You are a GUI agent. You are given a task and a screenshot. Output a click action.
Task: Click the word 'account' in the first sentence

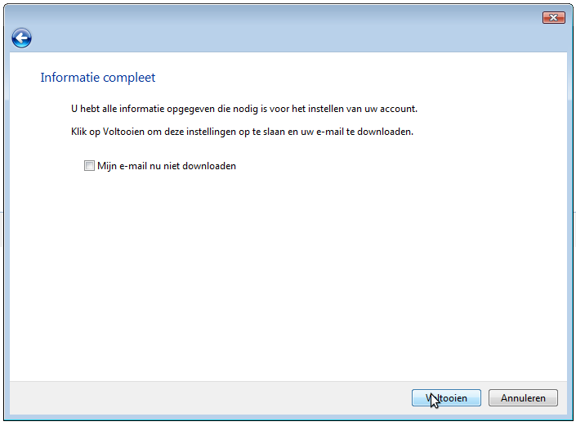point(398,109)
